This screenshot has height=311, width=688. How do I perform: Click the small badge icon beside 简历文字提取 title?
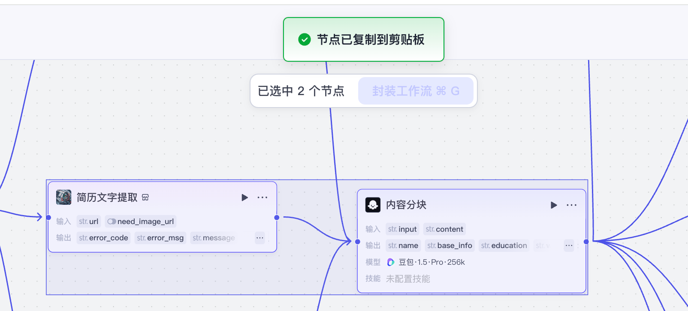145,197
